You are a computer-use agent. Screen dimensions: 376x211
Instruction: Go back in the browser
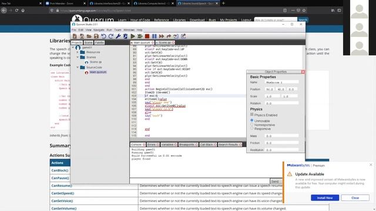(4, 11)
